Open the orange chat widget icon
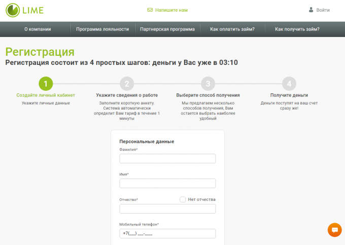Image resolution: width=345 pixels, height=245 pixels. (334, 230)
